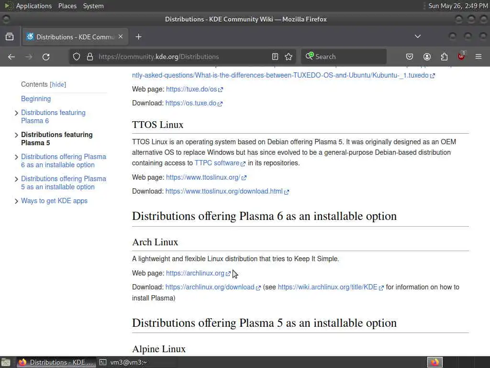Go back using the back arrow
Screen dimensions: 490x368
(x=11, y=57)
